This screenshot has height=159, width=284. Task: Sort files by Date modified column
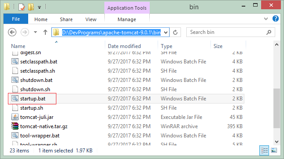pos(124,46)
